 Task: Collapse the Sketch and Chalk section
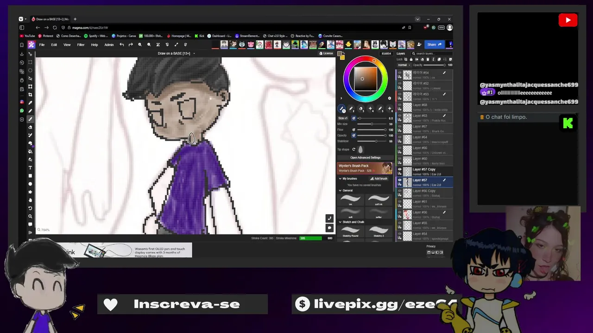[x=340, y=222]
